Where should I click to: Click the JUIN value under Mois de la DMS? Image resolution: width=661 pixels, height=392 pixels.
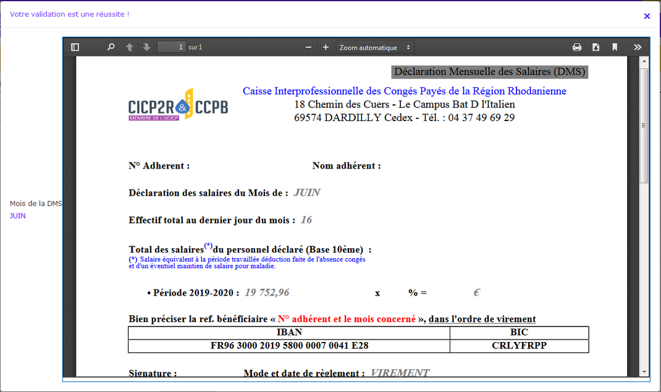click(x=18, y=215)
